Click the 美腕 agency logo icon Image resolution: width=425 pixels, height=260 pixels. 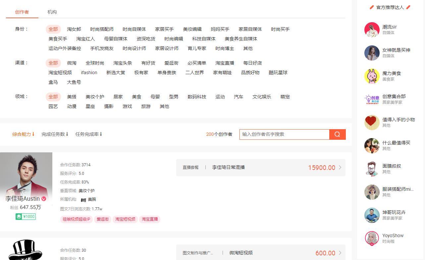83,200
